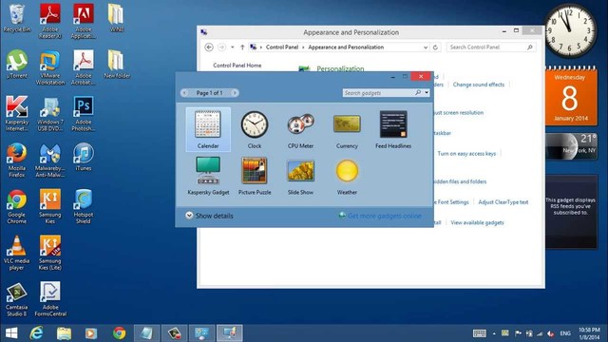Select Kaspersky Internet desktop icon

pyautogui.click(x=17, y=114)
